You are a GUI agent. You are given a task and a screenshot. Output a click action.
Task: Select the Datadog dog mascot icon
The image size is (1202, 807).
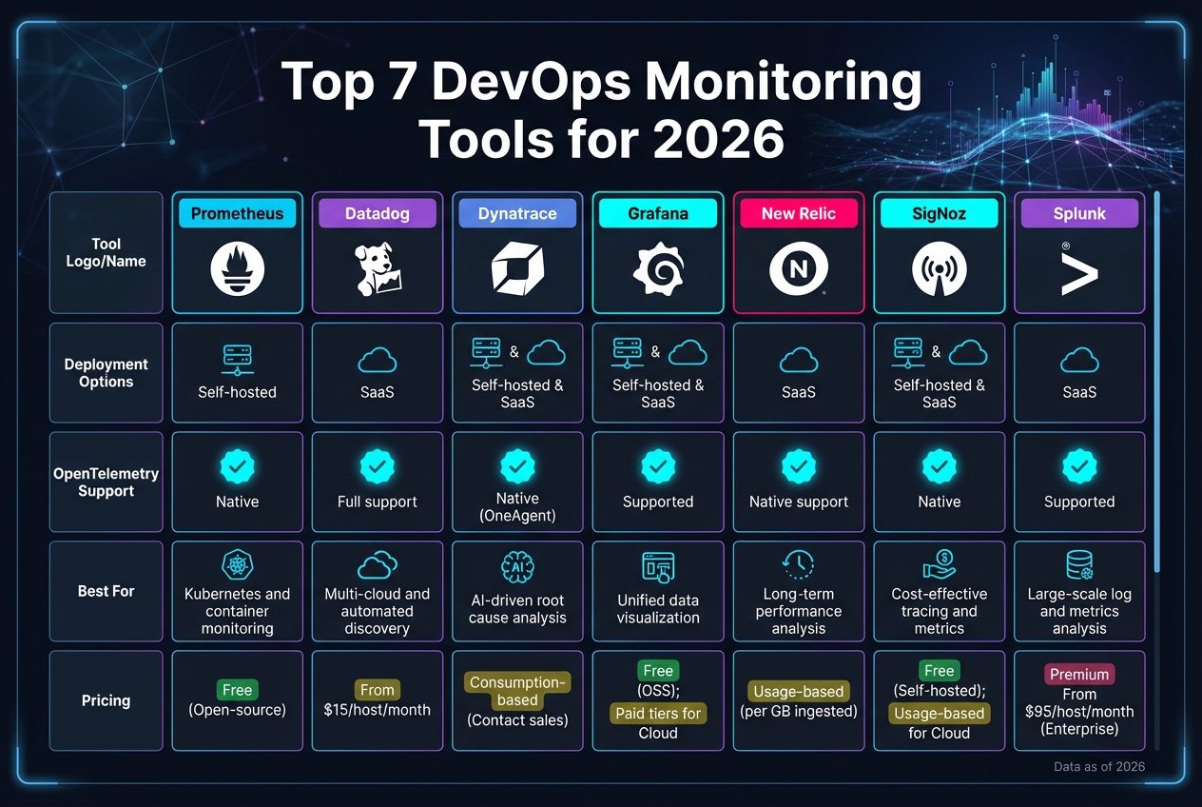(377, 269)
